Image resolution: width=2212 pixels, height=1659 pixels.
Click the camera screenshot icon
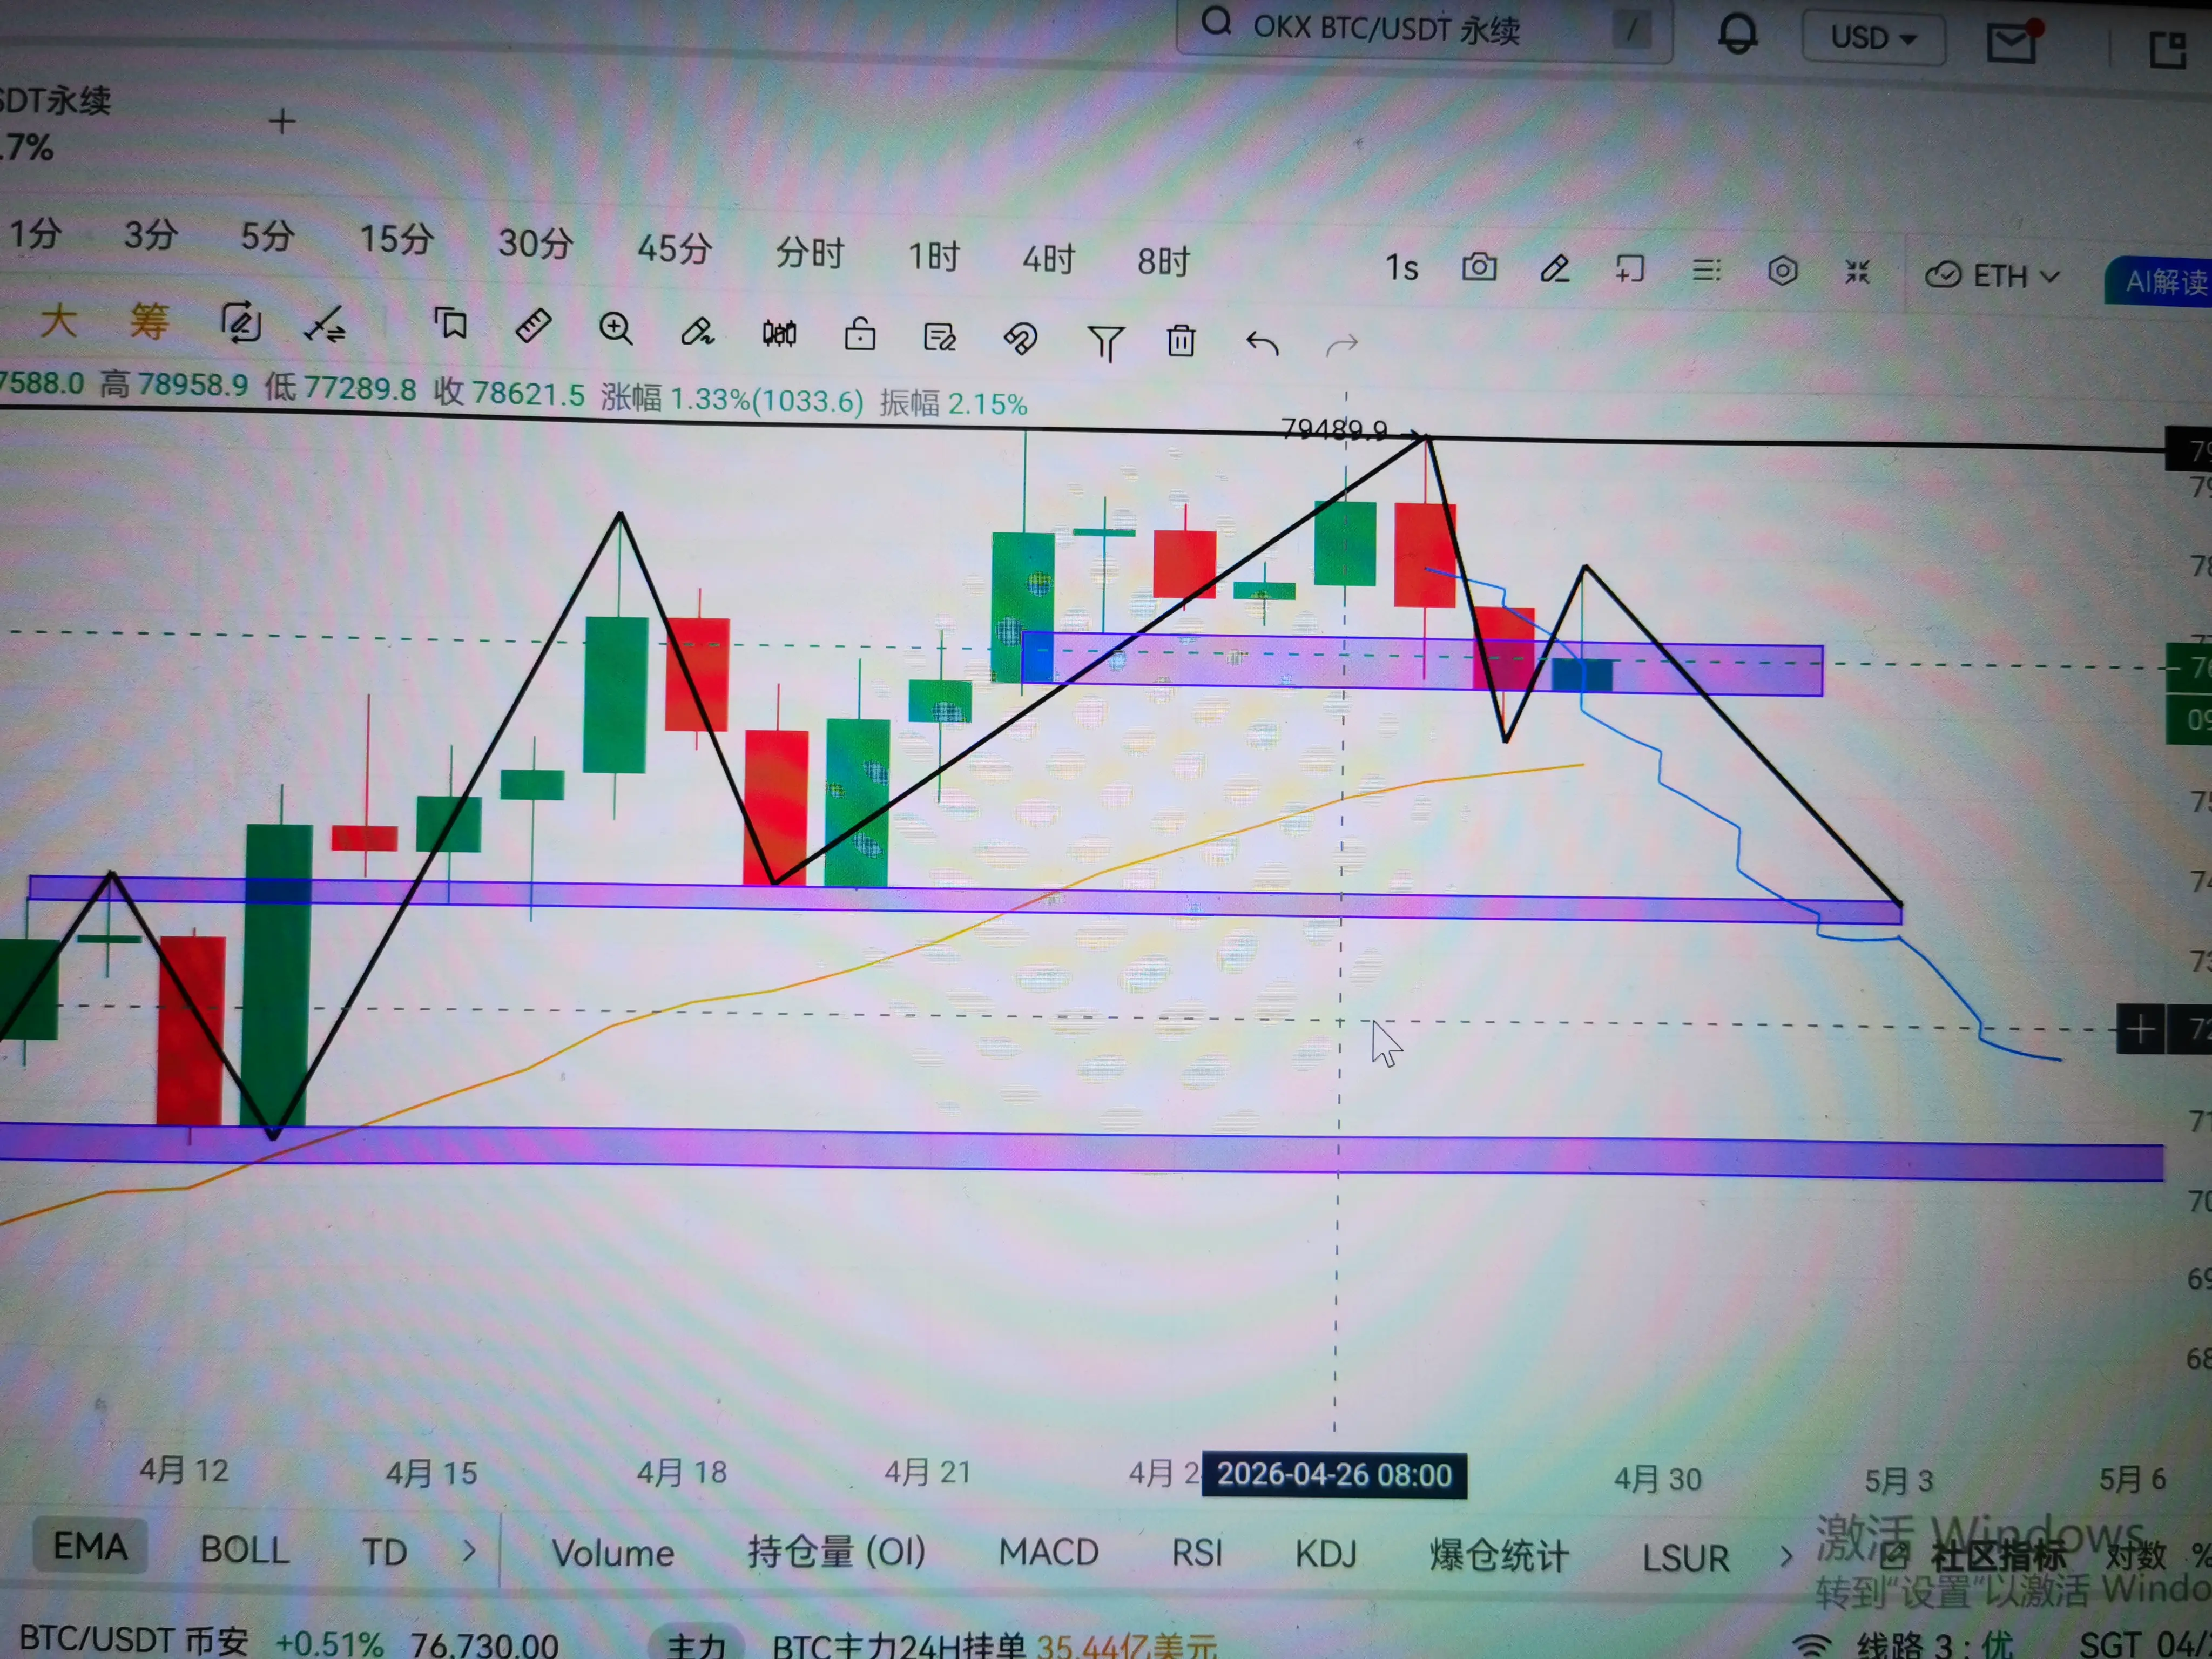coord(1479,267)
